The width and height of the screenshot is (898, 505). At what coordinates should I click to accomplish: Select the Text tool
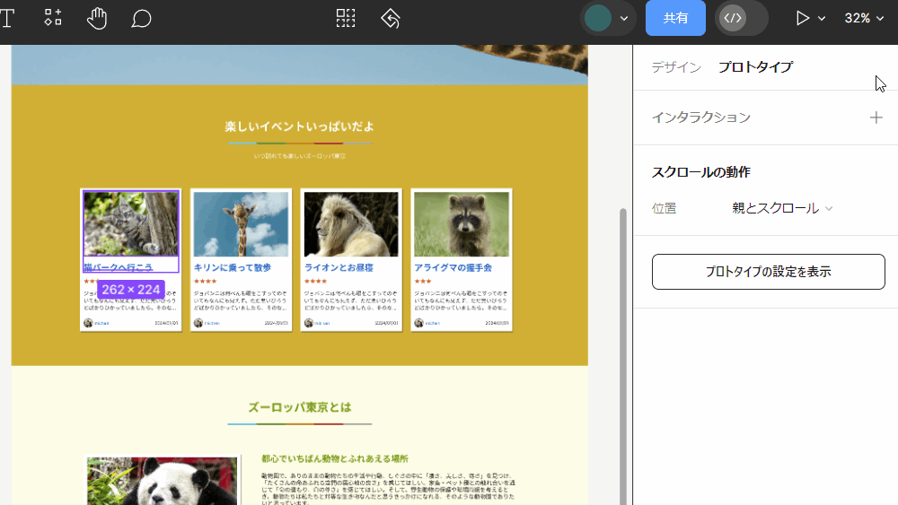(7, 18)
